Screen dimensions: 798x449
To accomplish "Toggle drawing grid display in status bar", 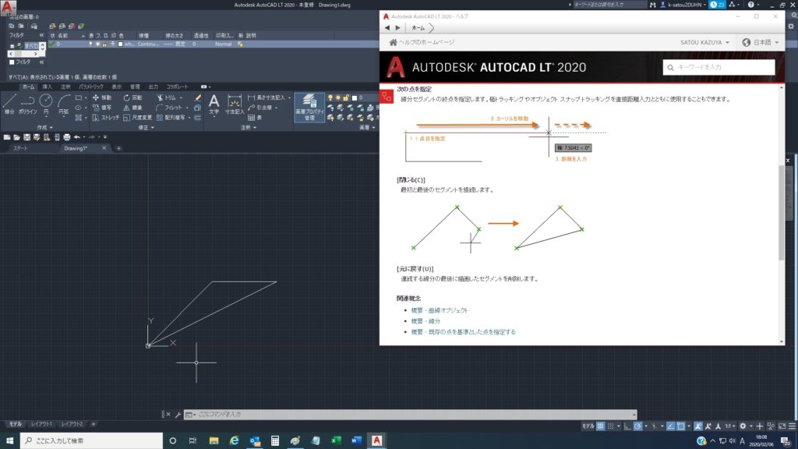I will (x=600, y=426).
